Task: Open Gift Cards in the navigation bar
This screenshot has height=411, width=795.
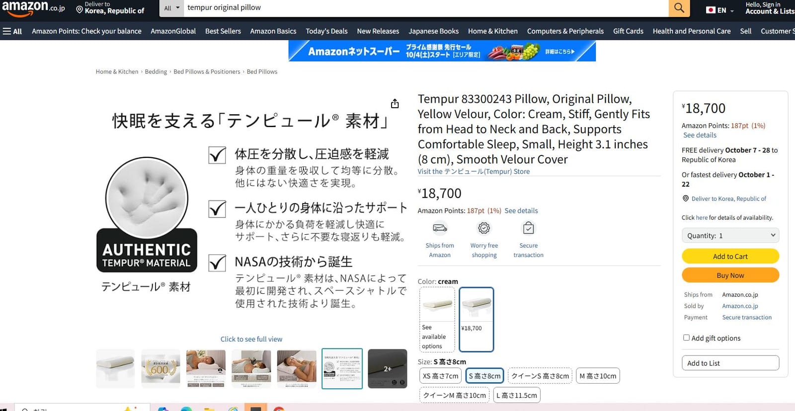Action: click(628, 31)
